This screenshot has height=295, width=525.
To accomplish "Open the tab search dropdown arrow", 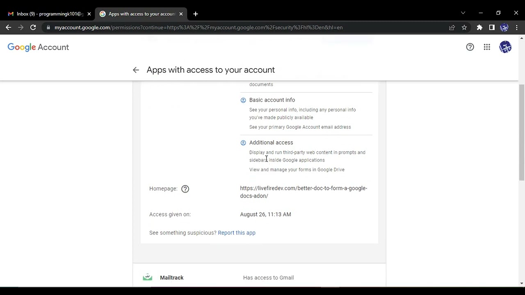I will tap(463, 13).
